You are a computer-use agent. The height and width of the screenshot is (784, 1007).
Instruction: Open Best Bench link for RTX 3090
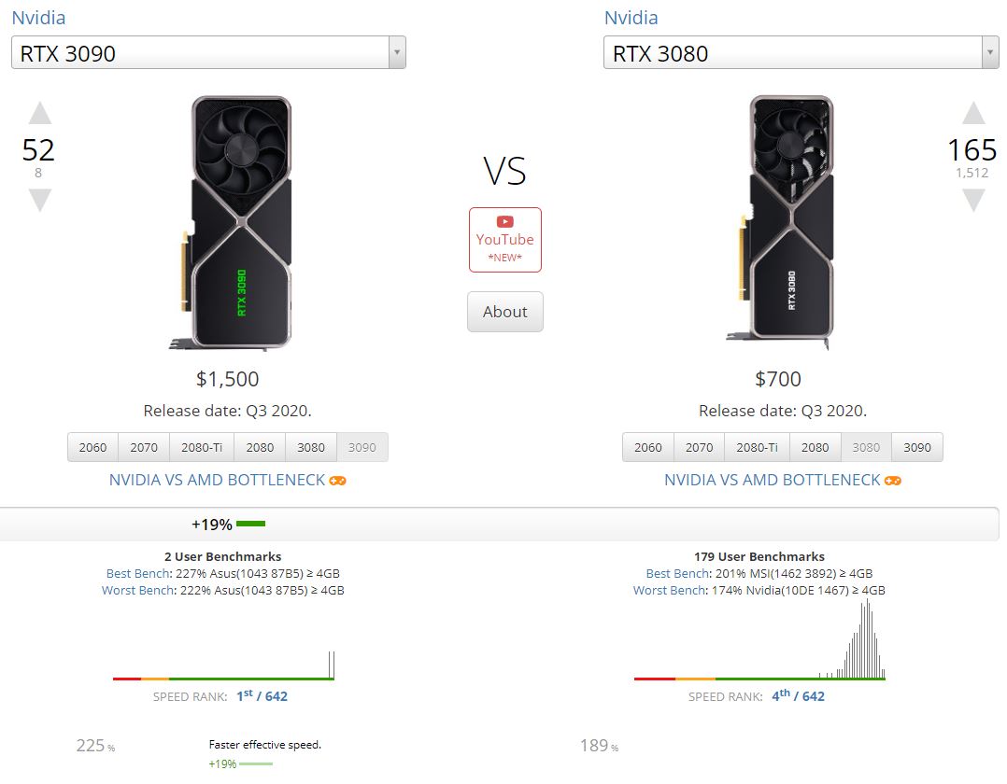pos(137,573)
